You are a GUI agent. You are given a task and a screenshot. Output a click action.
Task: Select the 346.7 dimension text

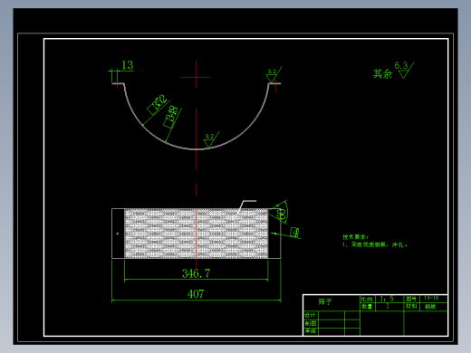coord(196,273)
